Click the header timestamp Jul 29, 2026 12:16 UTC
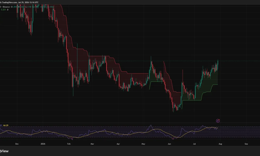 click(x=28, y=2)
